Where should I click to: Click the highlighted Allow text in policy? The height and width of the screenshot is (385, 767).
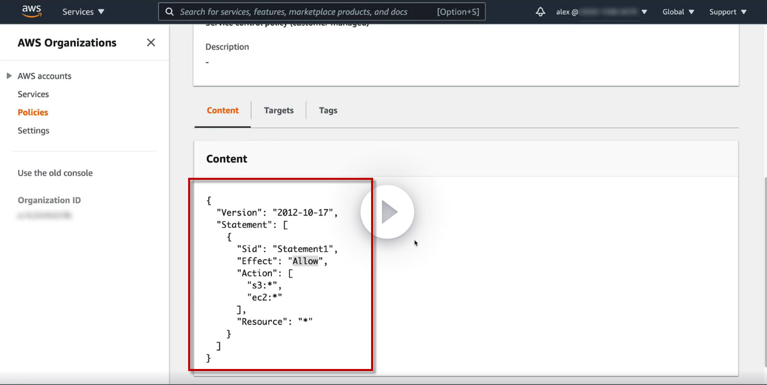305,261
